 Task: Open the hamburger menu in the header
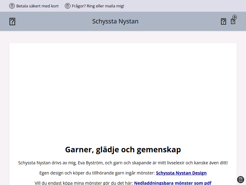12,22
